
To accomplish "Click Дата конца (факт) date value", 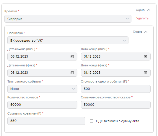I will 92,73.
